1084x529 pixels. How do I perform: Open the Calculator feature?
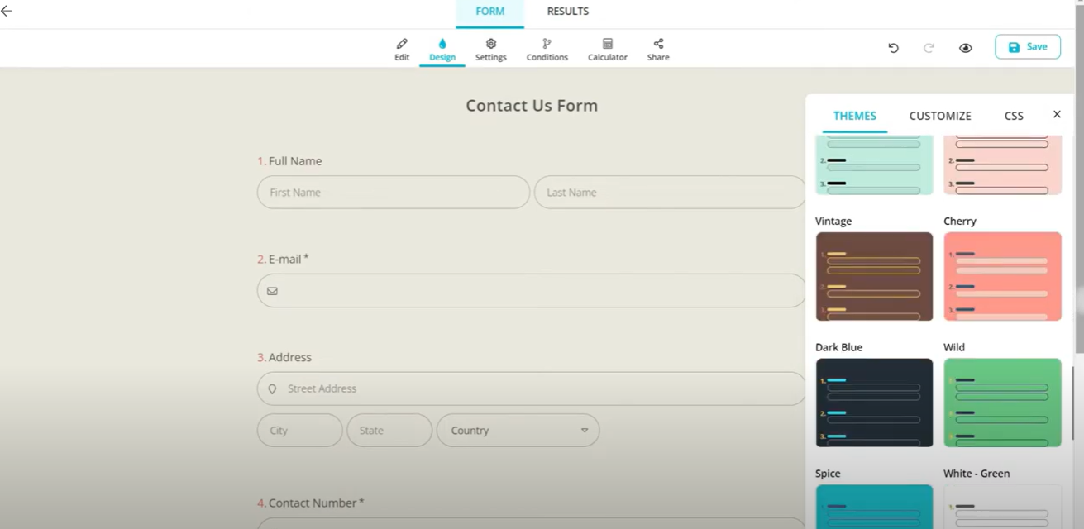point(607,48)
